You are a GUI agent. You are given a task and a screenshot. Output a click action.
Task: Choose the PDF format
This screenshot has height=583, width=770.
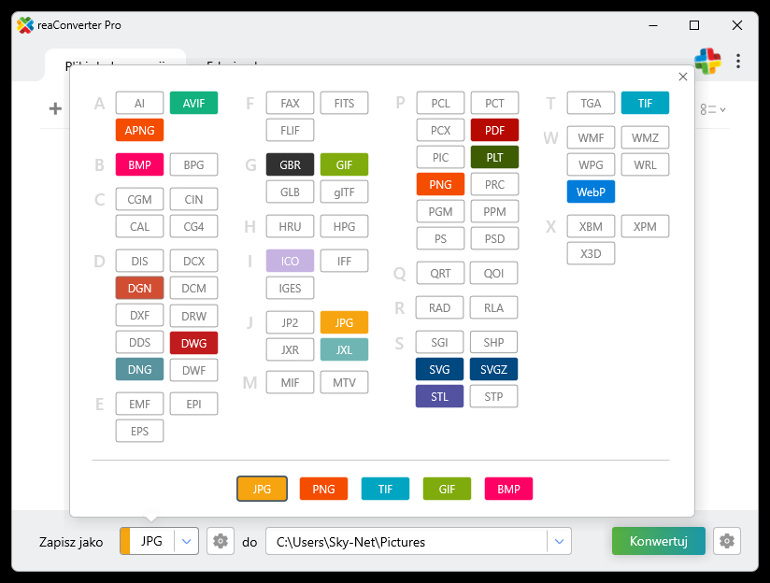point(494,130)
